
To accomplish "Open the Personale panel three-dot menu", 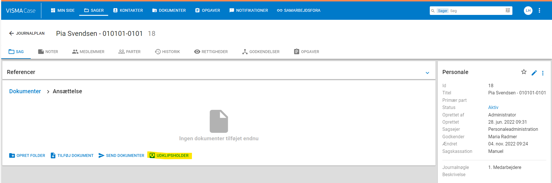I will 543,73.
